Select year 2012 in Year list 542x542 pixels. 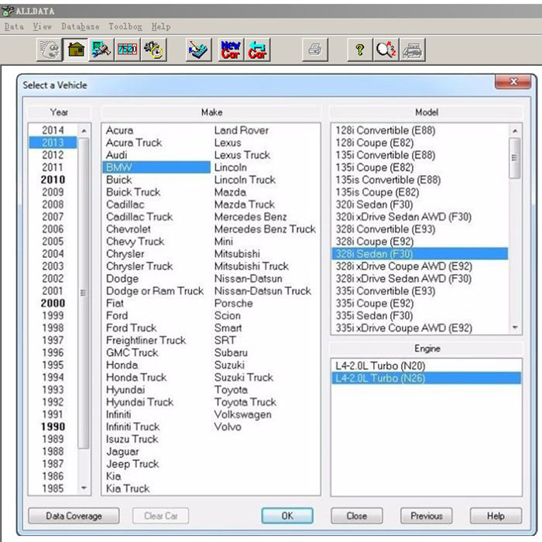coord(53,155)
